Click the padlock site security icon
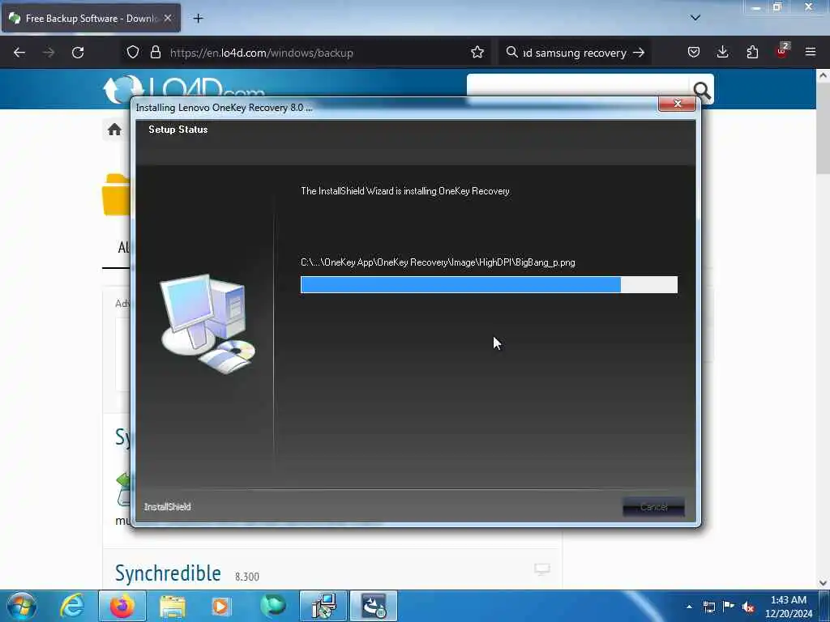Screen dimensions: 830x622 click(x=155, y=53)
